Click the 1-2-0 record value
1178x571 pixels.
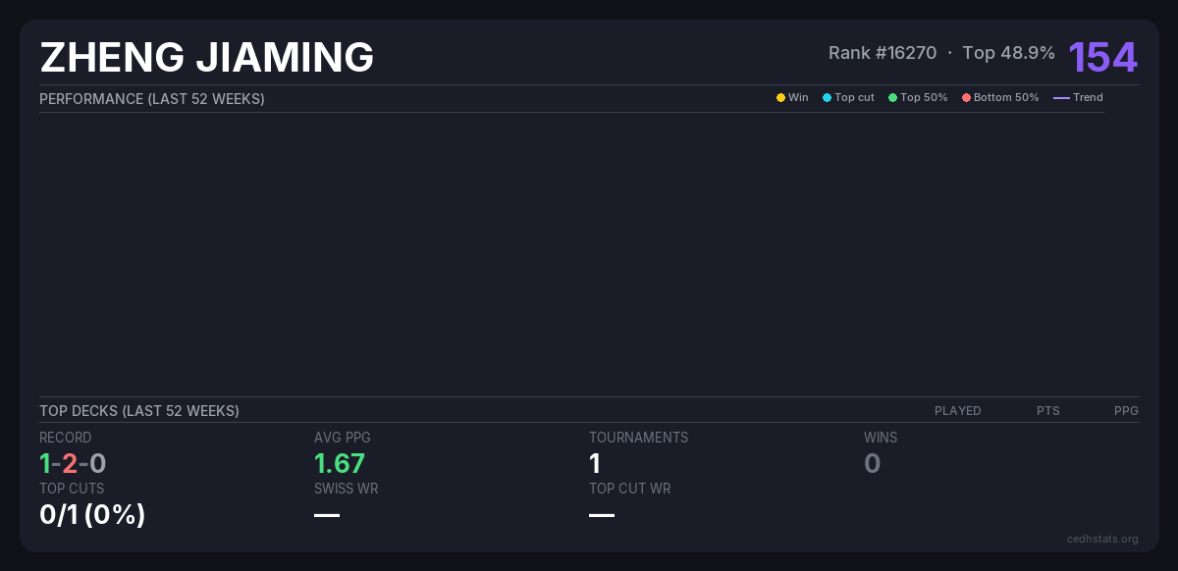pos(73,463)
